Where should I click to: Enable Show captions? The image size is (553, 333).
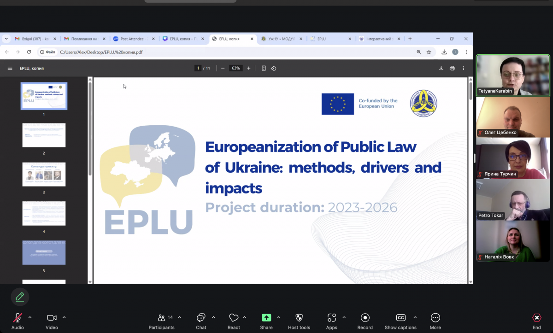(400, 318)
